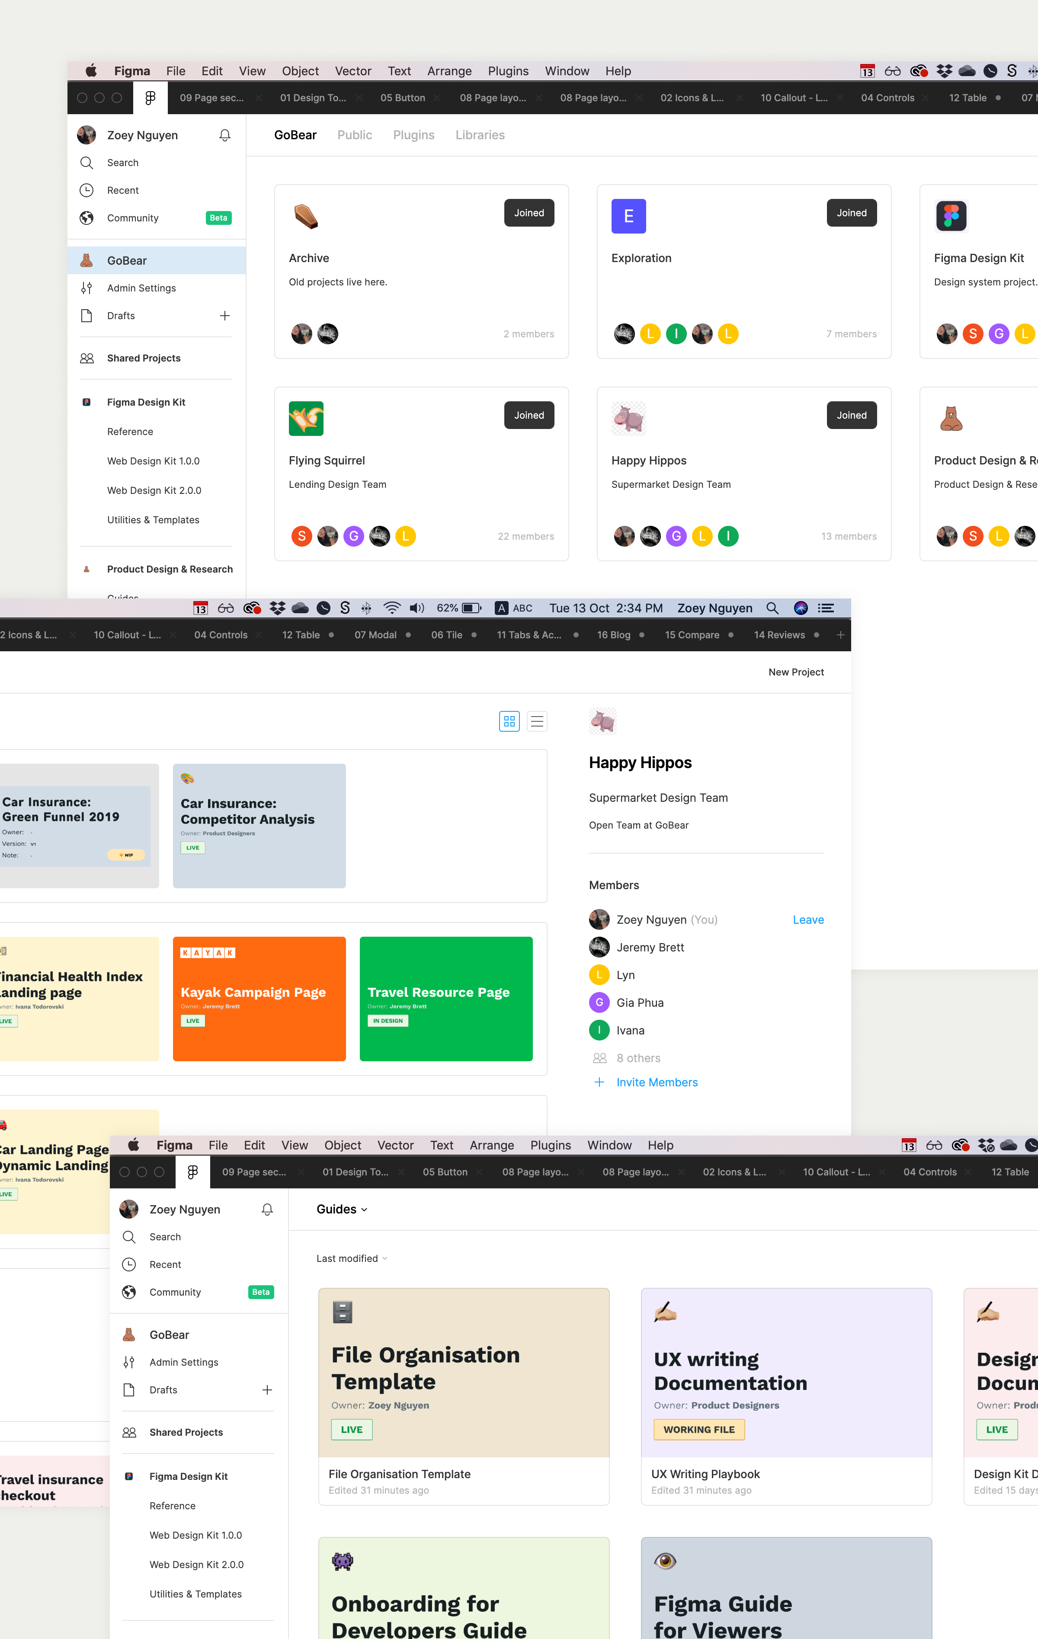Click Invite Members link
The width and height of the screenshot is (1038, 1639).
pos(657,1082)
